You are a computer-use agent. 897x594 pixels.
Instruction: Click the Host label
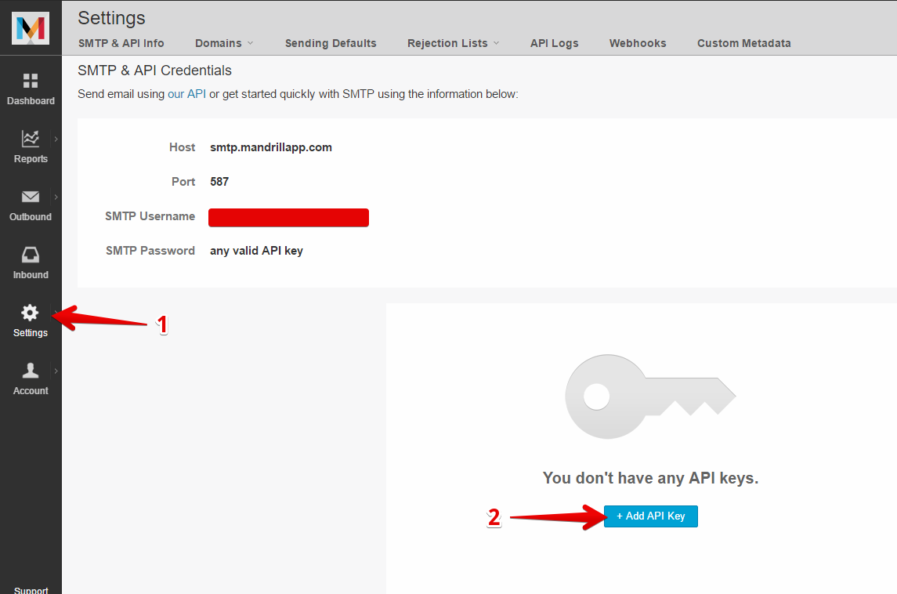point(182,147)
